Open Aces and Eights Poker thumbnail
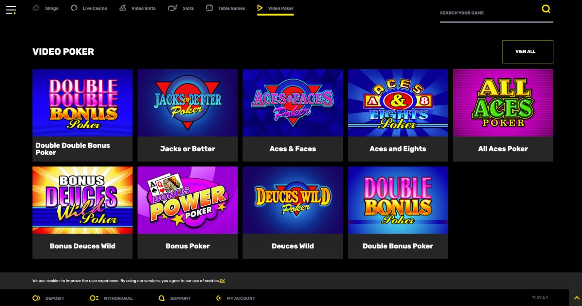The image size is (582, 306). 398,103
